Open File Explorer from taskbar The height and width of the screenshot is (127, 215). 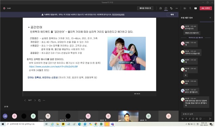pyautogui.click(x=57, y=124)
